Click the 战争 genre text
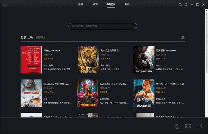This screenshot has width=208, height=134. (45, 99)
